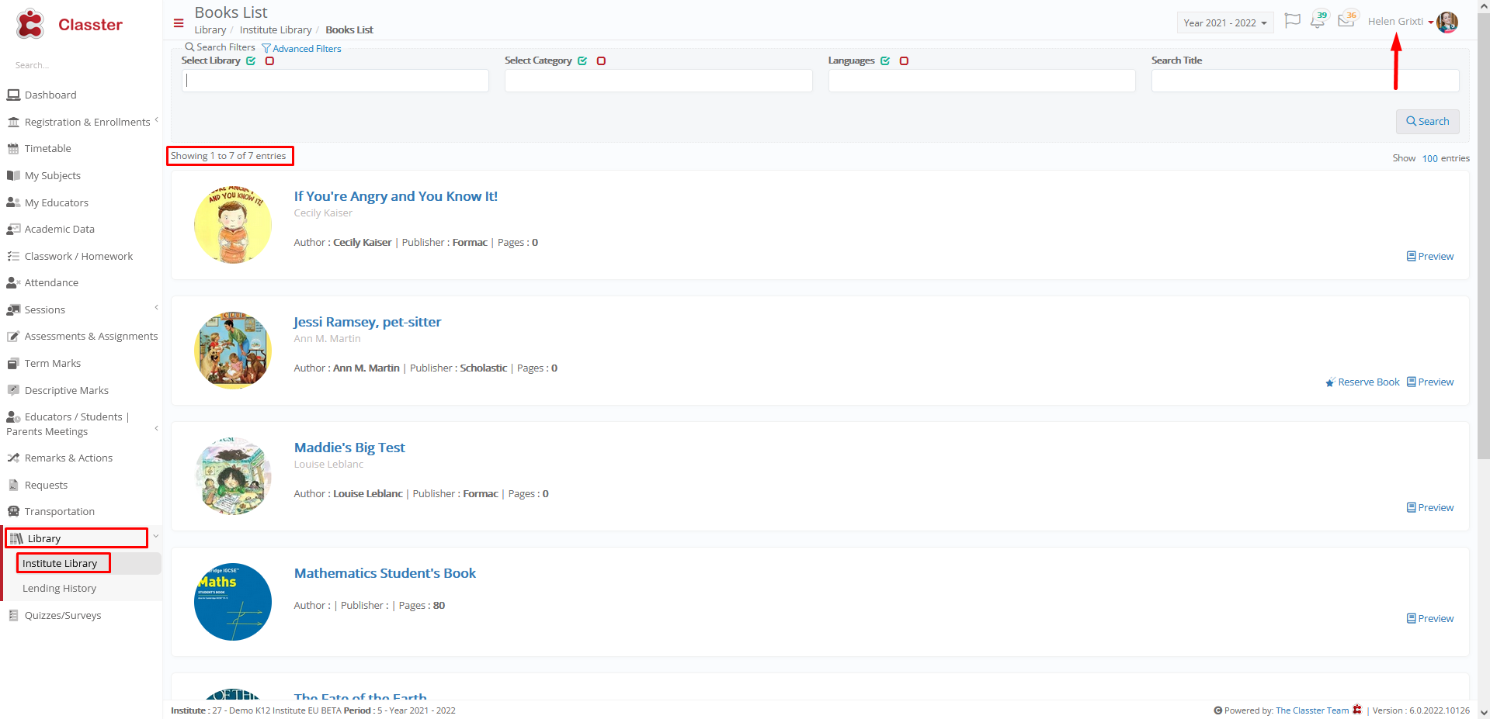
Task: Expand Educators / Students Parents Meetings arrow
Action: coord(156,428)
